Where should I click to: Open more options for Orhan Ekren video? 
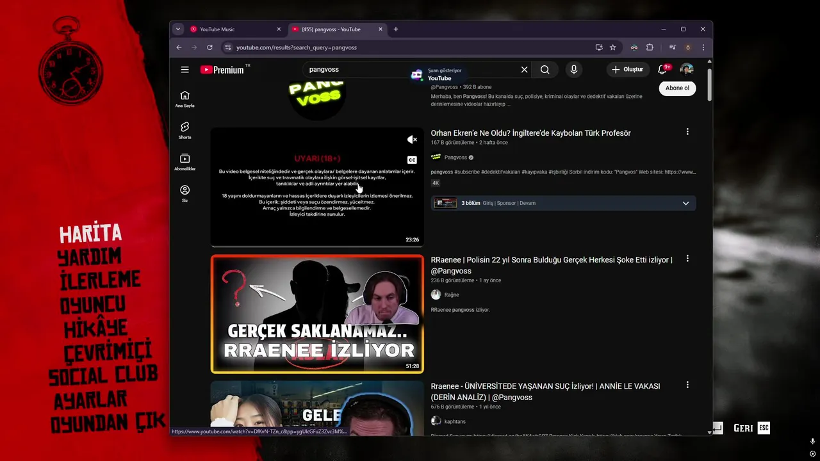pyautogui.click(x=687, y=132)
